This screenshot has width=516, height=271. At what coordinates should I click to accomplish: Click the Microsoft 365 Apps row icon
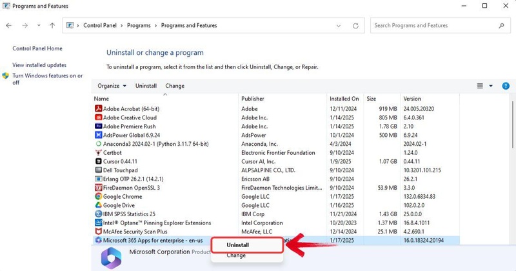98,240
